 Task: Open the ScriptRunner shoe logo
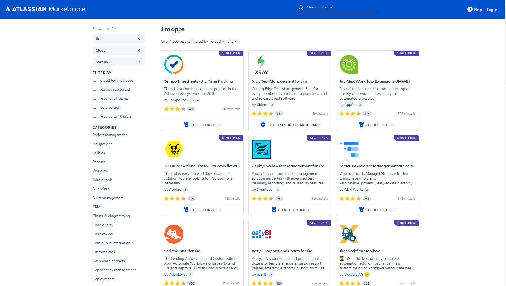tap(174, 234)
